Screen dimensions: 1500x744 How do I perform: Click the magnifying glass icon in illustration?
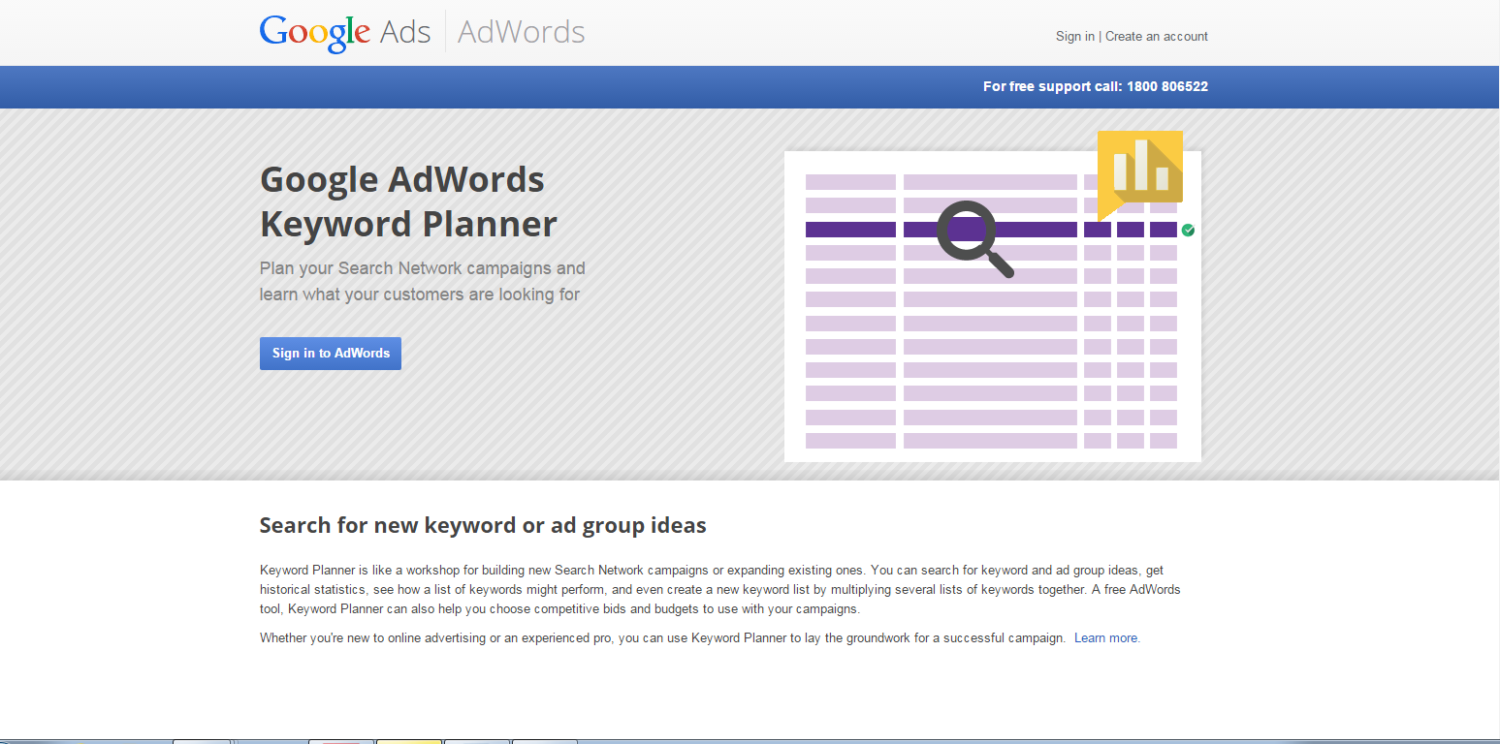(x=974, y=238)
